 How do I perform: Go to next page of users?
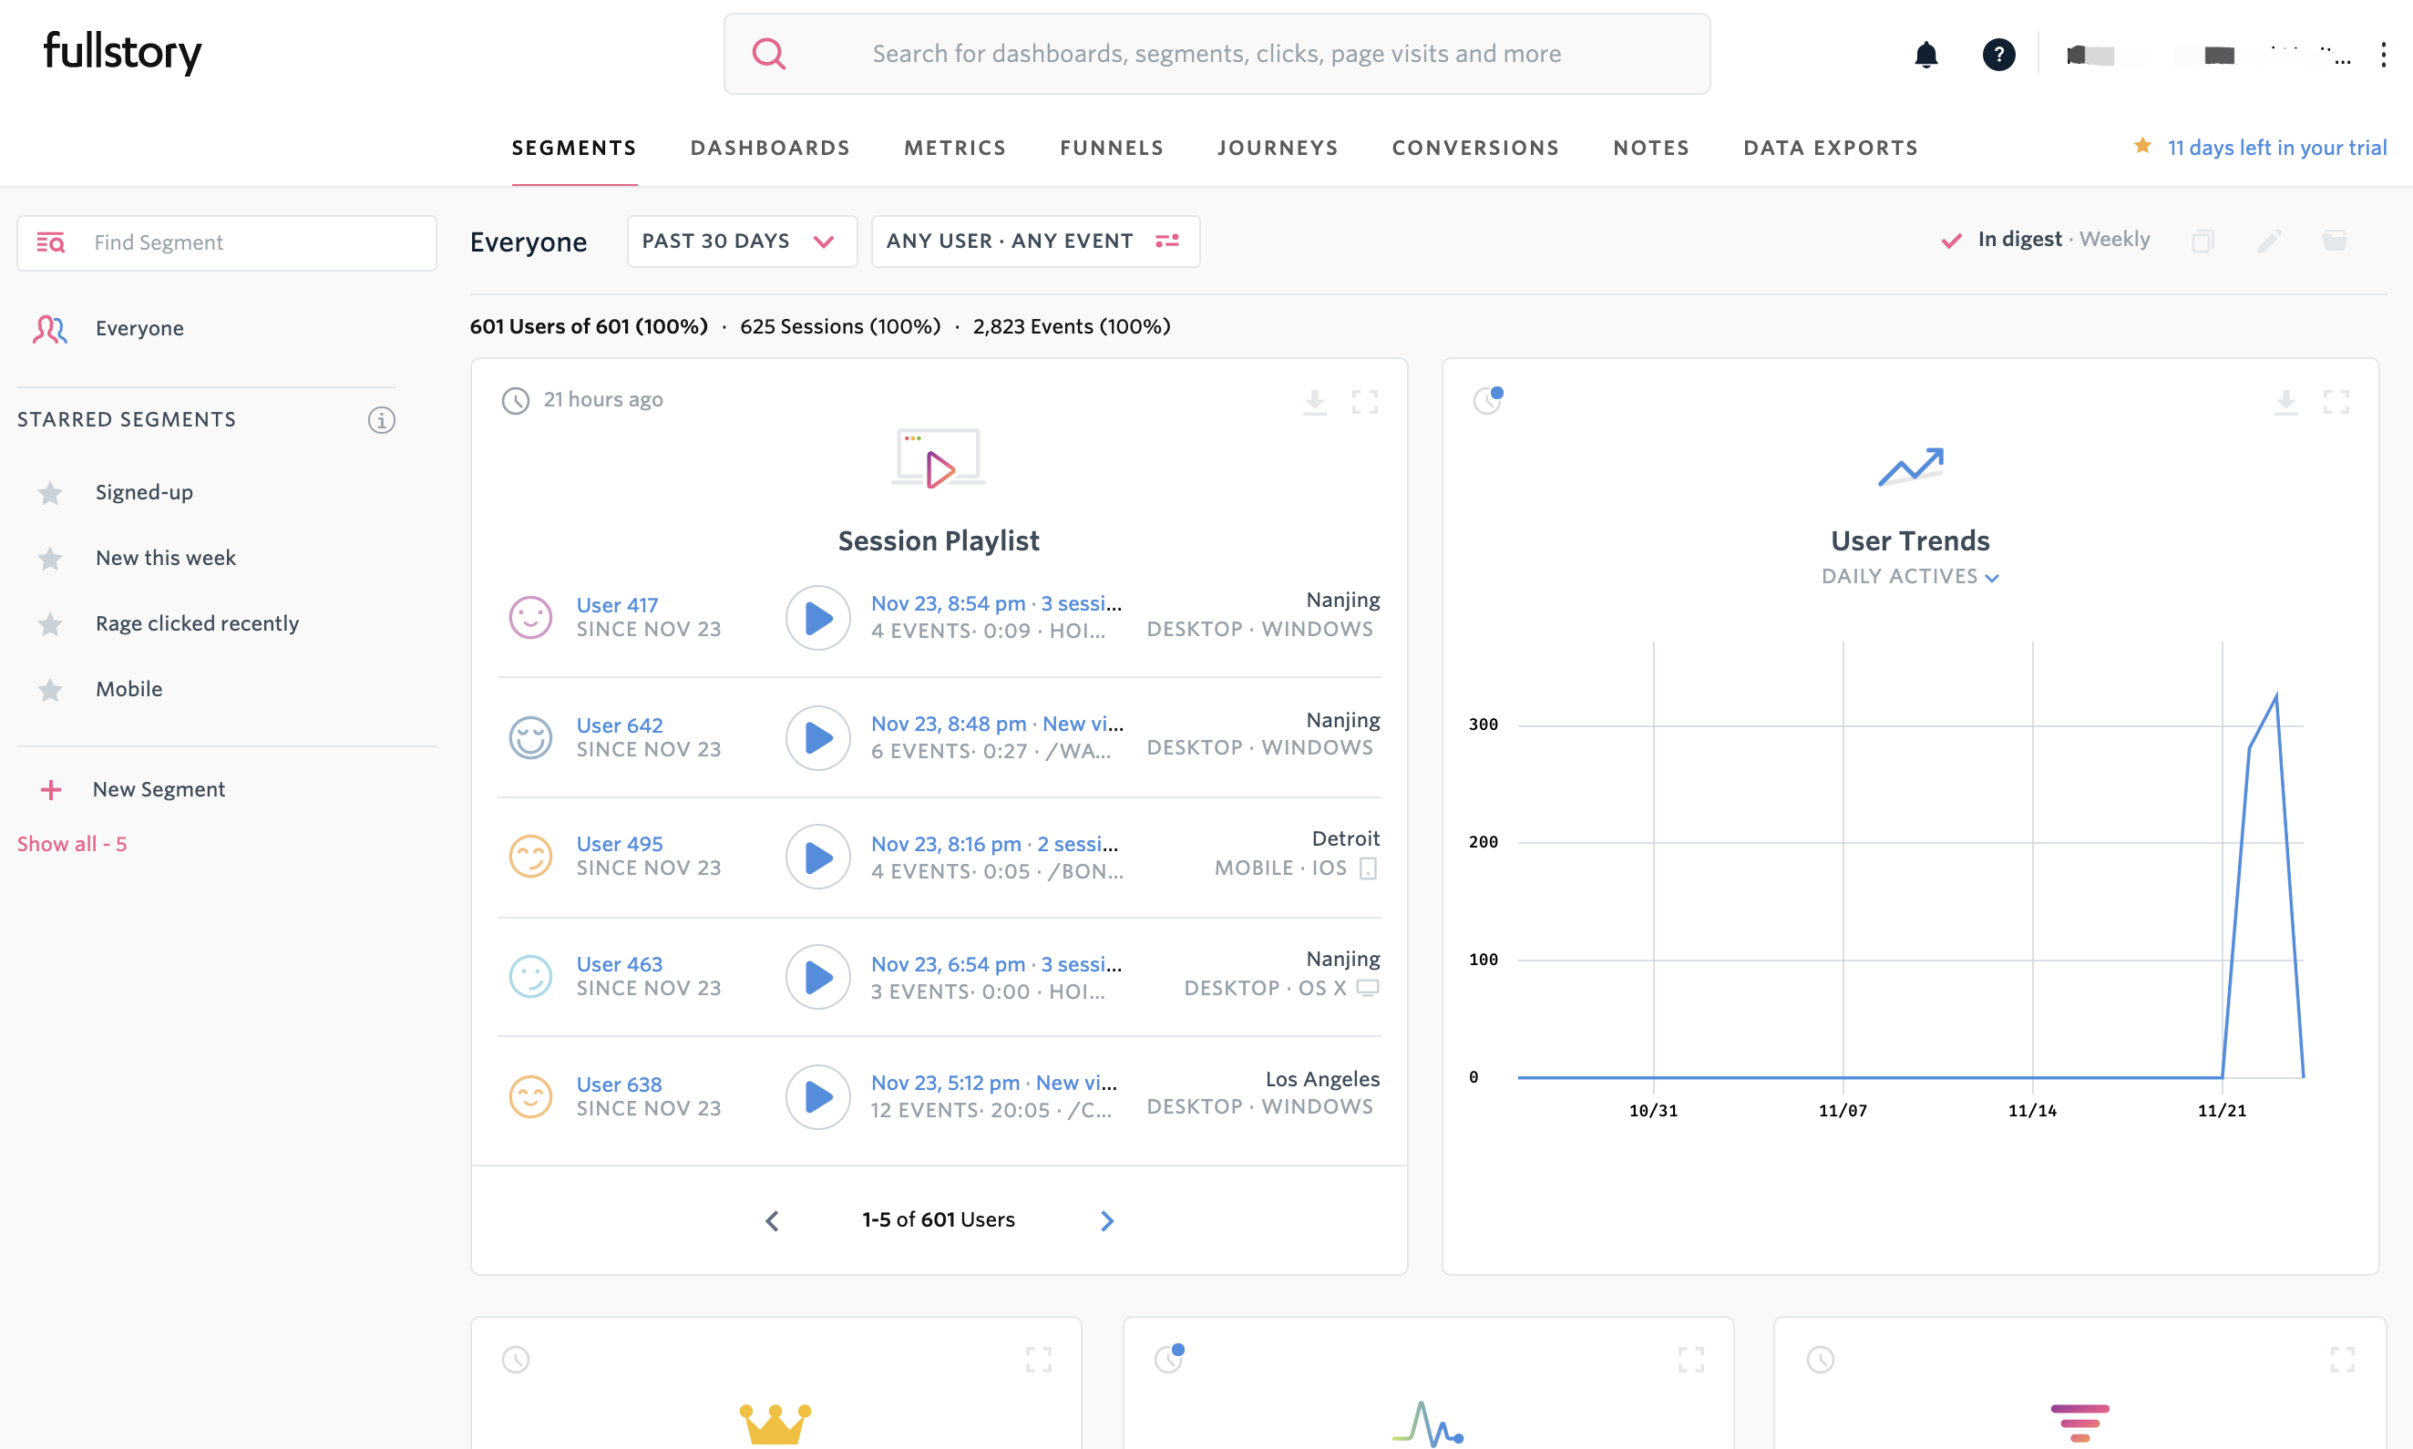point(1106,1220)
